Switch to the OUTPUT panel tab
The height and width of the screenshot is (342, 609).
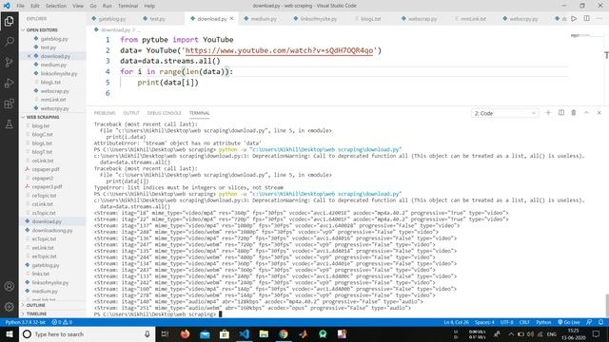point(131,113)
